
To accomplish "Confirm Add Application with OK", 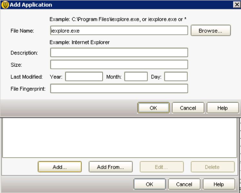I will click(154, 108).
